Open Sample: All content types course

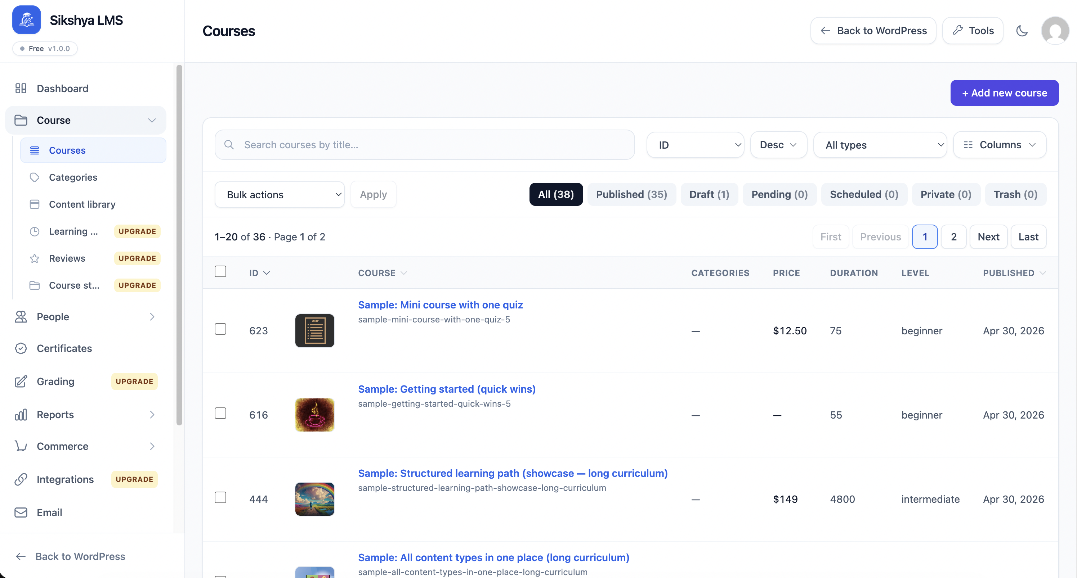[x=493, y=557]
